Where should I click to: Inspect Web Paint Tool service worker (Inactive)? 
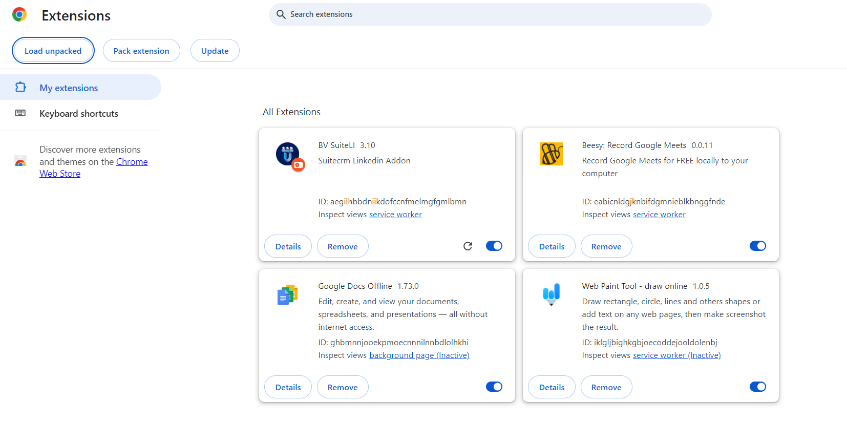click(x=677, y=355)
